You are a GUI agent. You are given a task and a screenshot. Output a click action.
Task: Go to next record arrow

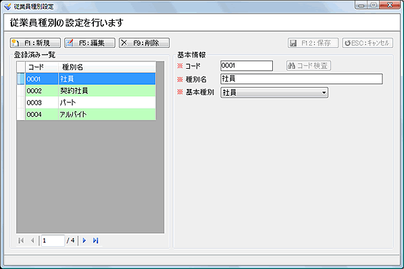(84, 241)
